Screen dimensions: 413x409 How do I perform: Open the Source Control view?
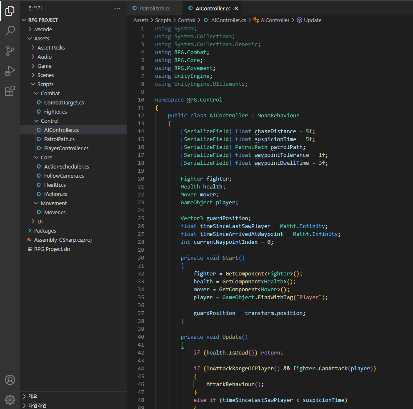click(x=10, y=51)
